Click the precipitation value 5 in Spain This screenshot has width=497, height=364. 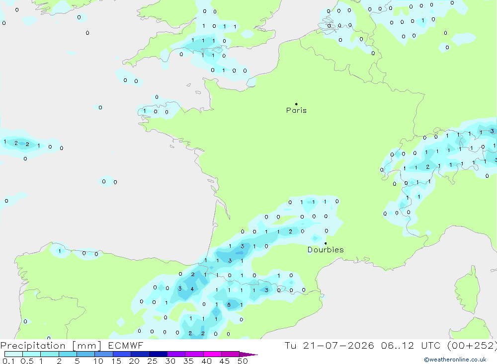pos(229,305)
